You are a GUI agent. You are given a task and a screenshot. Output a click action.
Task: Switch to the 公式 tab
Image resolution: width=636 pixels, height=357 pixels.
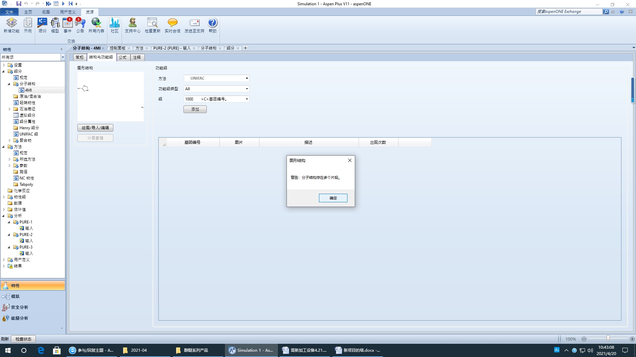pyautogui.click(x=123, y=57)
